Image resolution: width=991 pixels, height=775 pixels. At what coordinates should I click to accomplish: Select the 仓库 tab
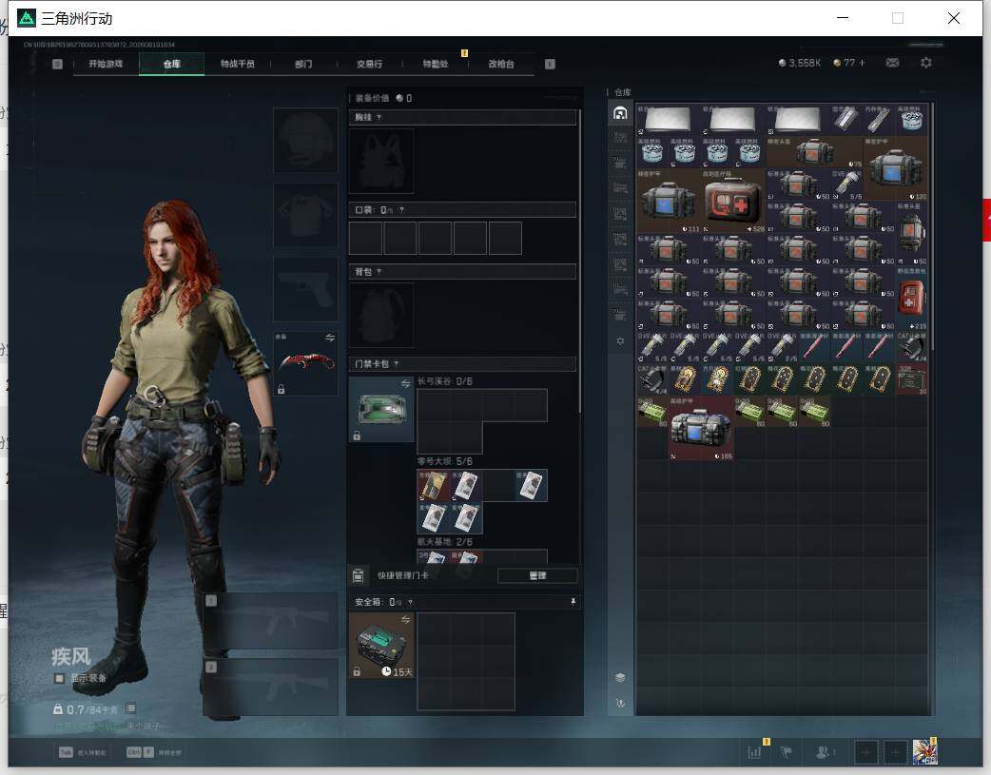(x=172, y=64)
